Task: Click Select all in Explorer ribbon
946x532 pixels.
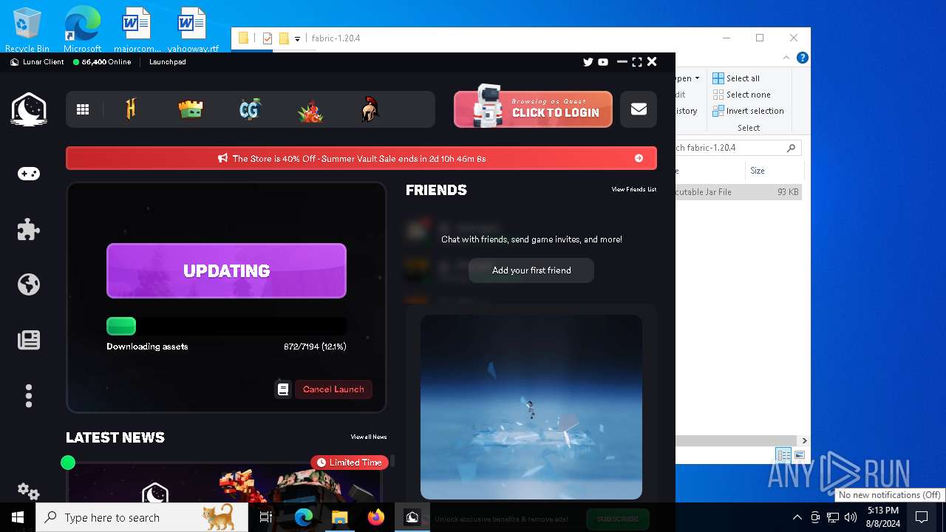Action: pyautogui.click(x=736, y=78)
